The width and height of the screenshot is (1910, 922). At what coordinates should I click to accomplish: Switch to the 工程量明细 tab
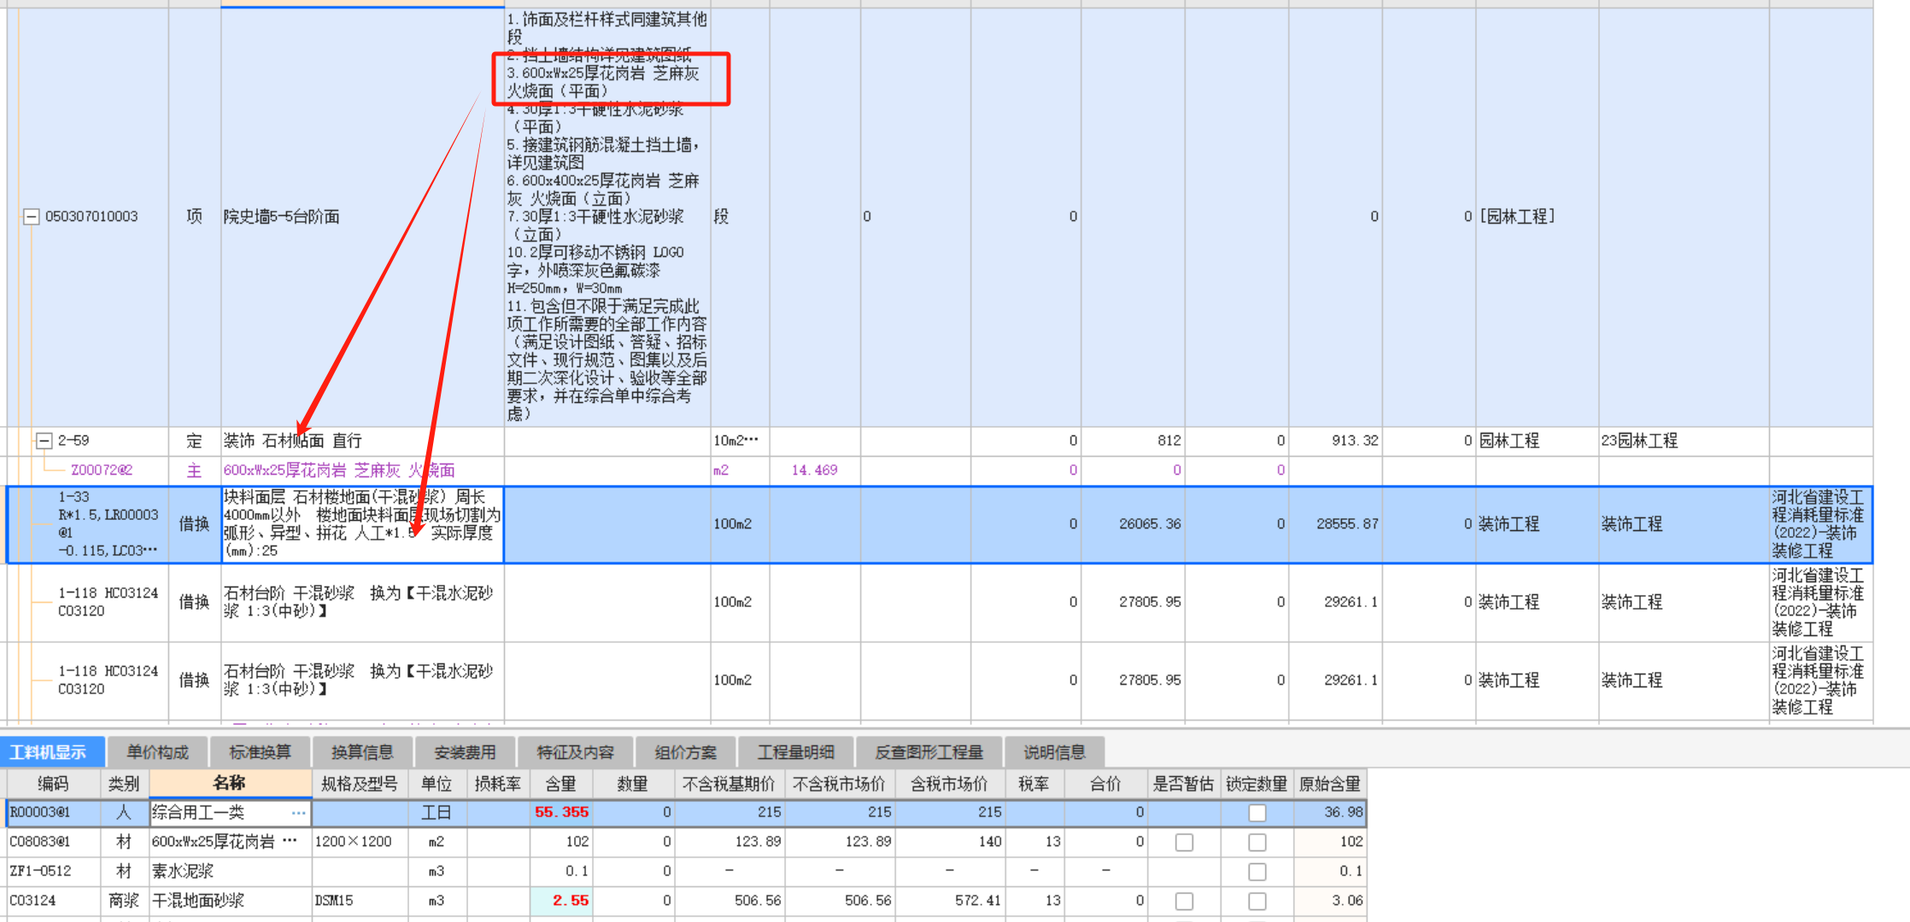click(x=795, y=752)
